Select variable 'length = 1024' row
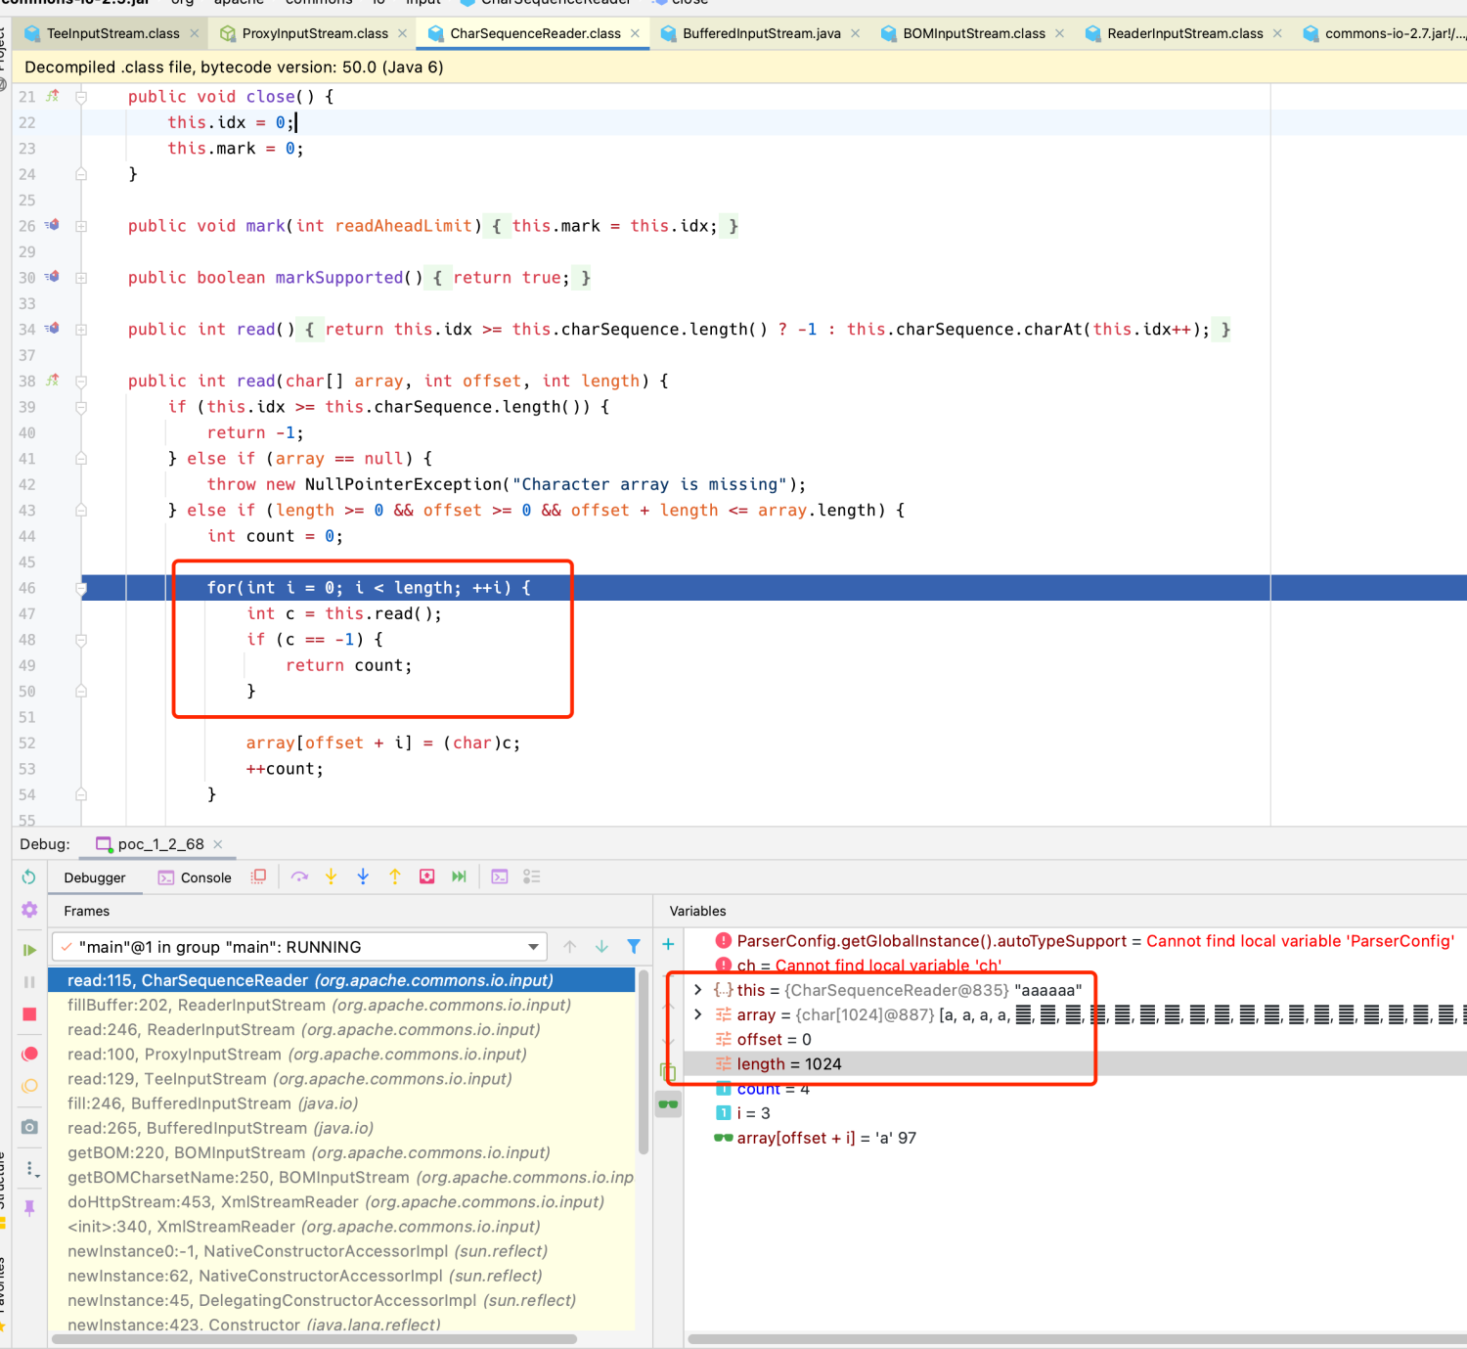The width and height of the screenshot is (1467, 1349). click(1075, 1063)
